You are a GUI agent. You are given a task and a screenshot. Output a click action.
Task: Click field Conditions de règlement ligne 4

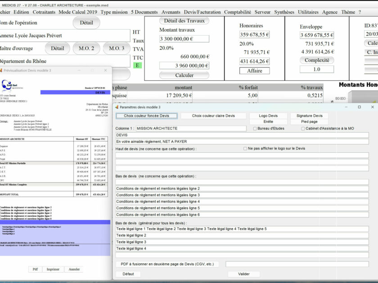[x=242, y=201]
